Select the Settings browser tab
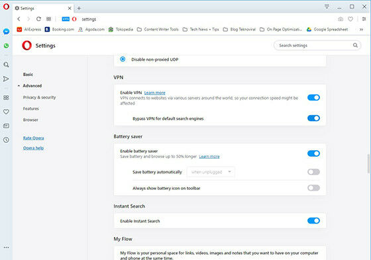 [x=42, y=9]
